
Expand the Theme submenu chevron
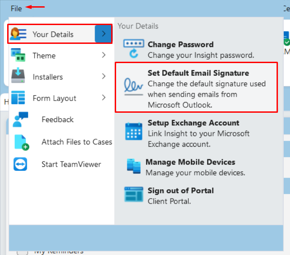pyautogui.click(x=104, y=55)
